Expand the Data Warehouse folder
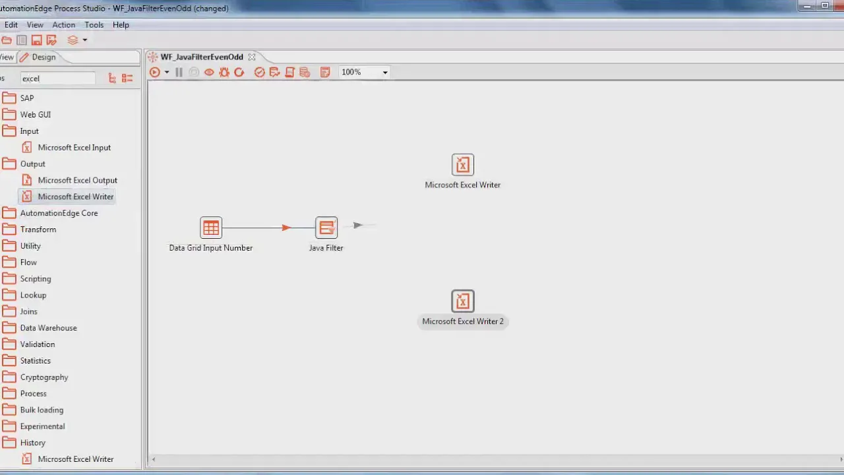 pyautogui.click(x=40, y=328)
